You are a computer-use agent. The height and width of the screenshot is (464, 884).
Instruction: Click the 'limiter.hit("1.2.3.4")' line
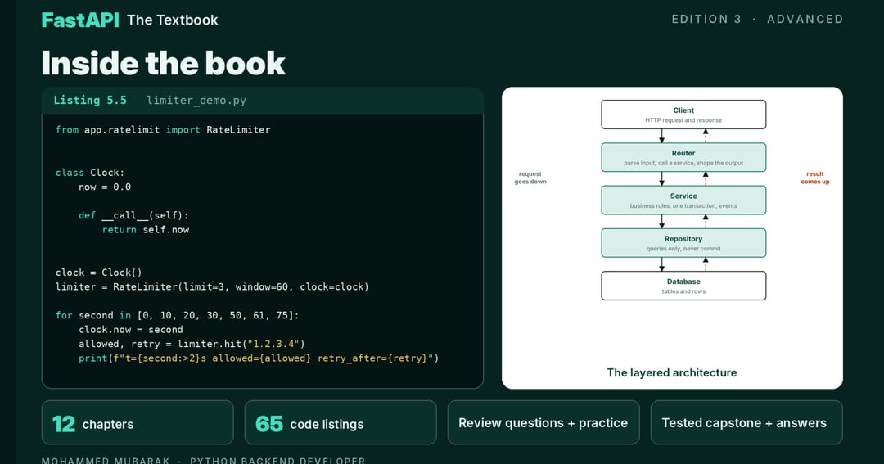192,344
